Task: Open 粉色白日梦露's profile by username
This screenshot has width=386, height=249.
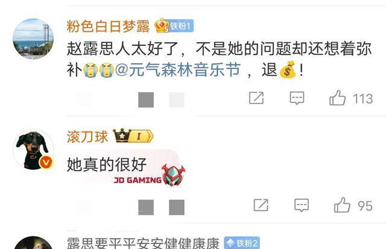Action: click(108, 27)
